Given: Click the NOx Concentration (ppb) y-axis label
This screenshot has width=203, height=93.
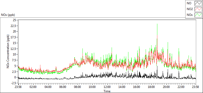Looking at the screenshot, I should [8, 51].
